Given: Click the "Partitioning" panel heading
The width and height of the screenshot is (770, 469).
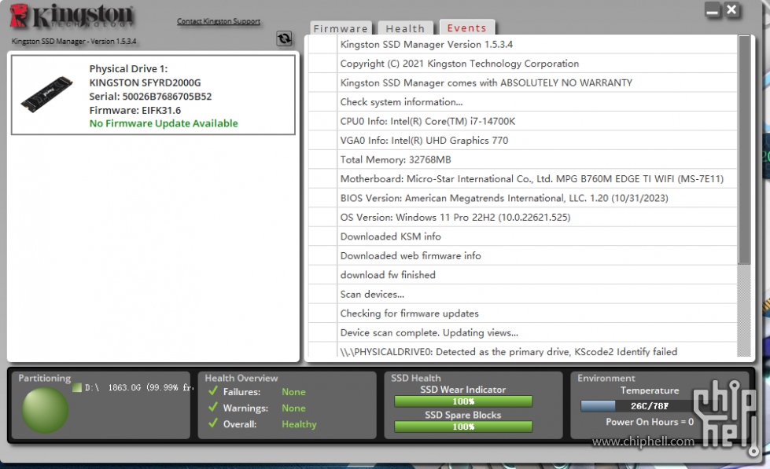Looking at the screenshot, I should pos(45,378).
